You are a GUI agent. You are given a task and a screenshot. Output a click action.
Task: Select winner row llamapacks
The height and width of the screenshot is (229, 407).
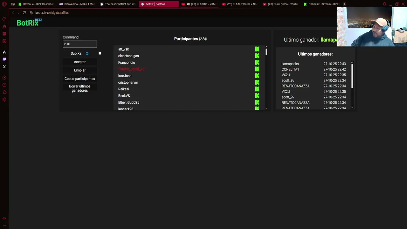point(314,64)
